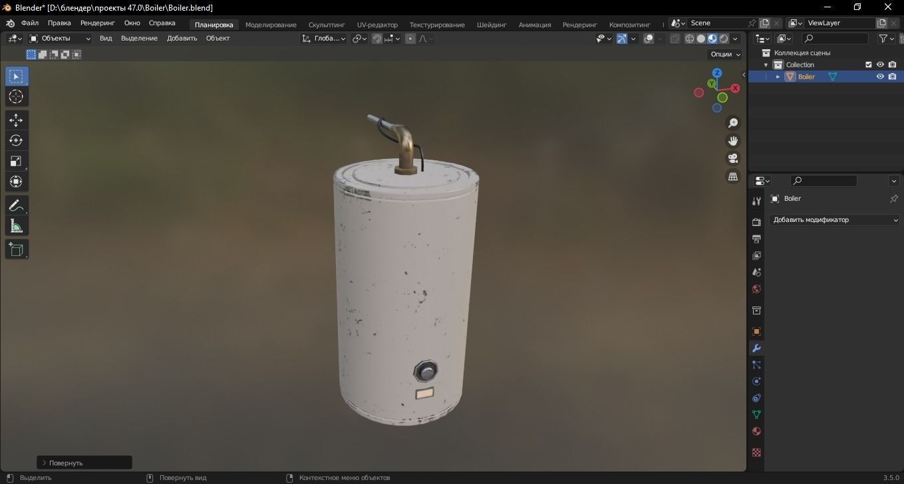This screenshot has height=484, width=904.
Task: Open the World properties tab
Action: (x=756, y=289)
